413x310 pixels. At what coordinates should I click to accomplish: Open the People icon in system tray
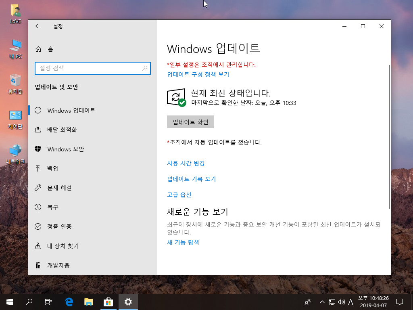pyautogui.click(x=307, y=302)
